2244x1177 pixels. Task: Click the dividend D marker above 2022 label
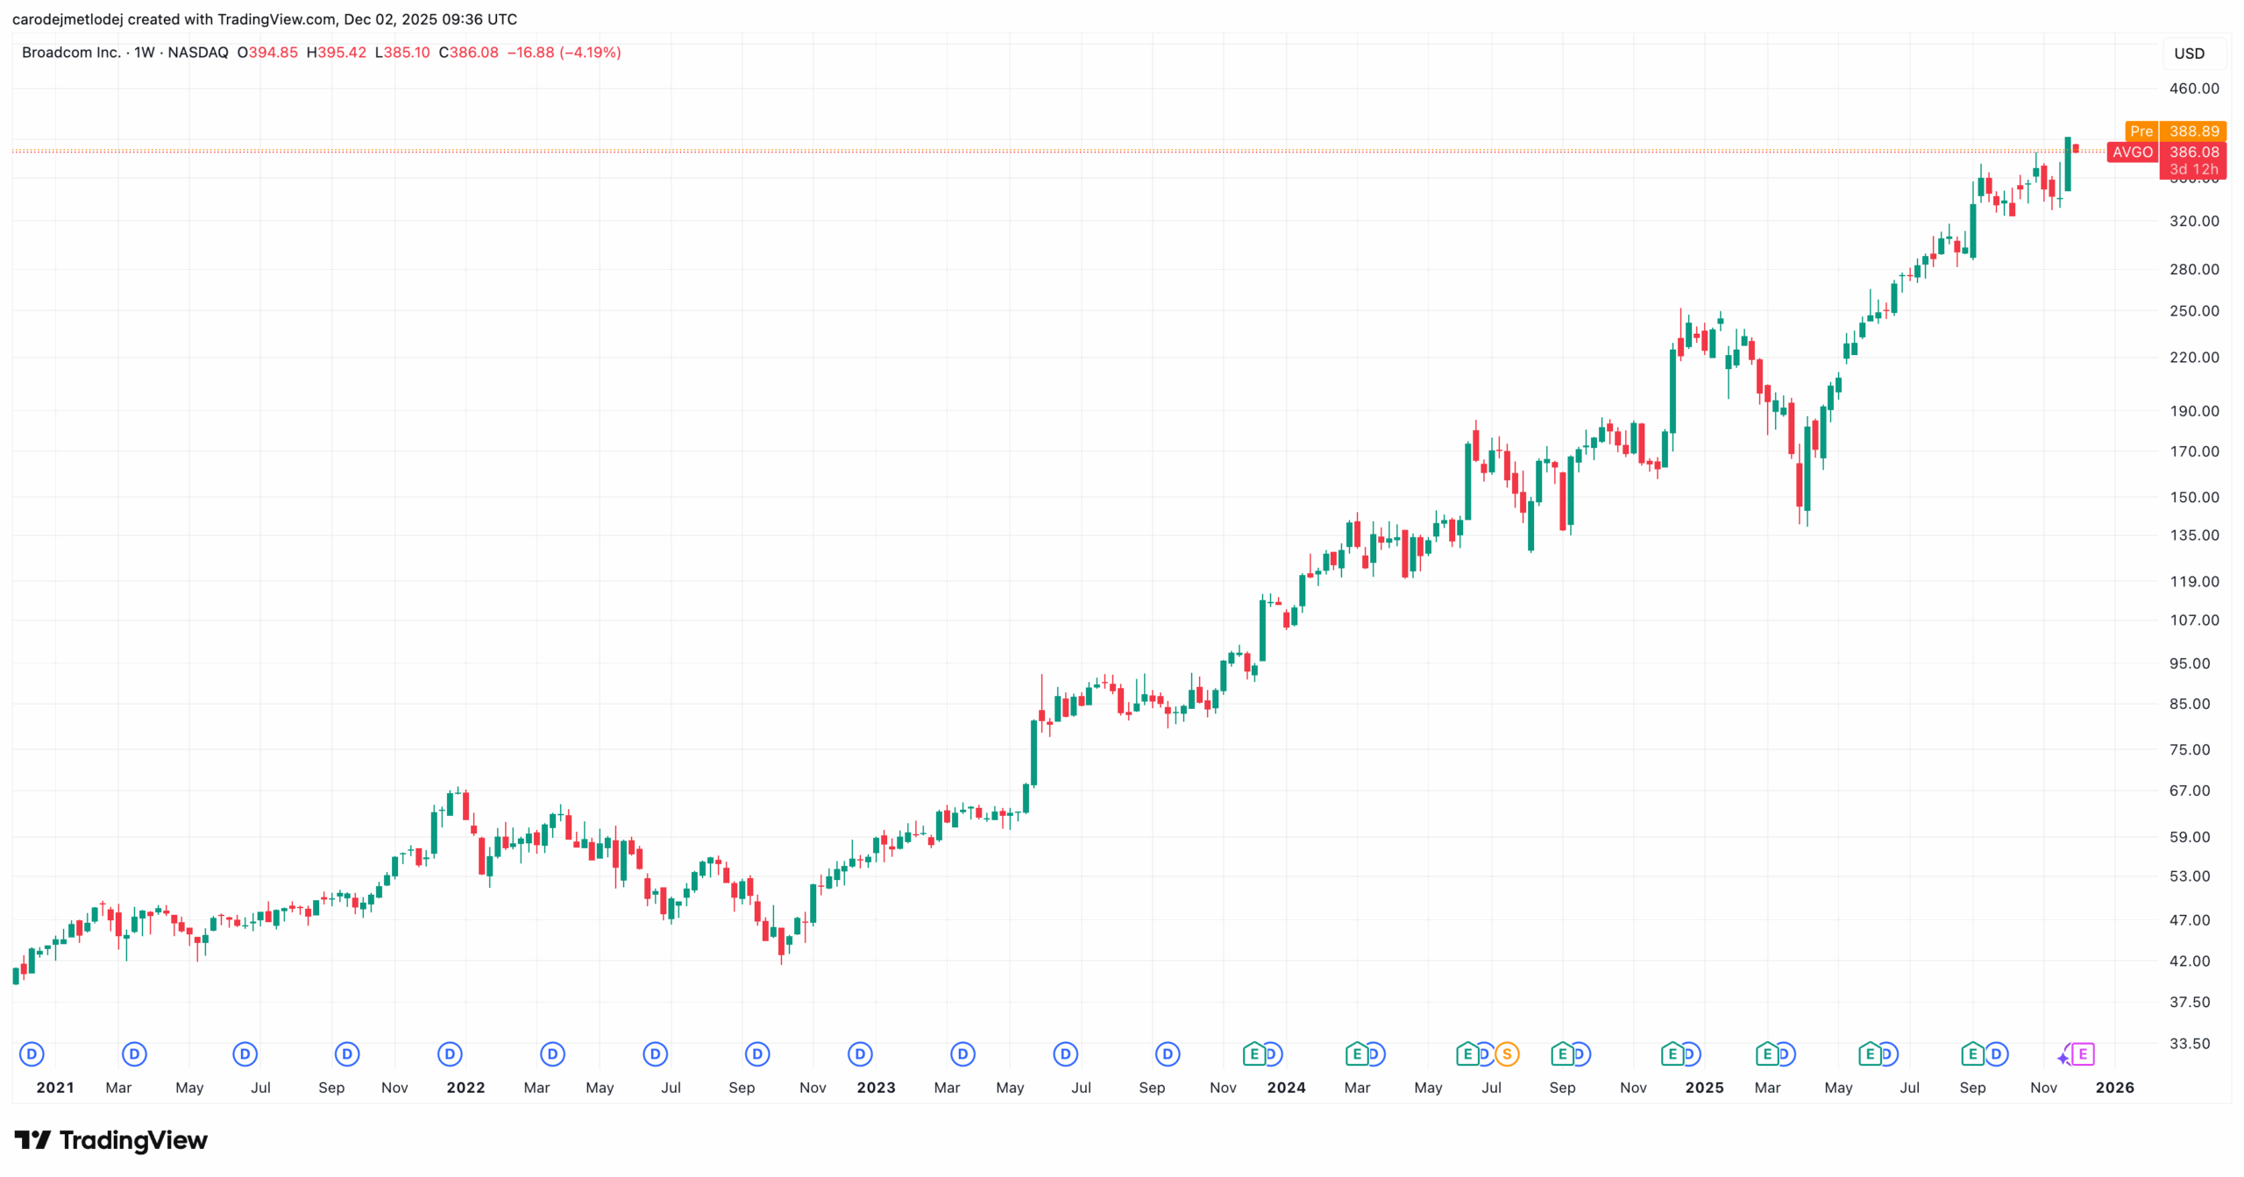point(450,1053)
